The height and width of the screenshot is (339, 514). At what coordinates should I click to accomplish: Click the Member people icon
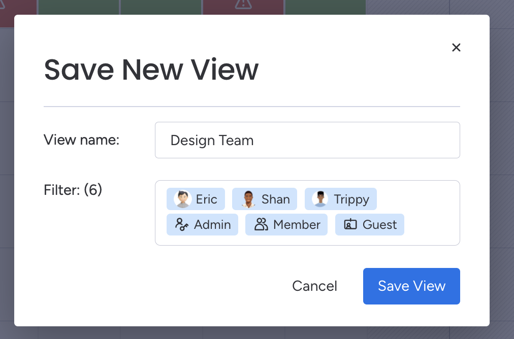(x=261, y=224)
